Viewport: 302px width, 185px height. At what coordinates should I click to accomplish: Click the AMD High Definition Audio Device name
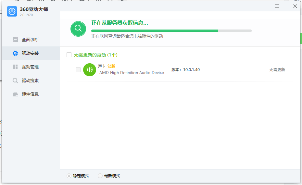click(132, 73)
